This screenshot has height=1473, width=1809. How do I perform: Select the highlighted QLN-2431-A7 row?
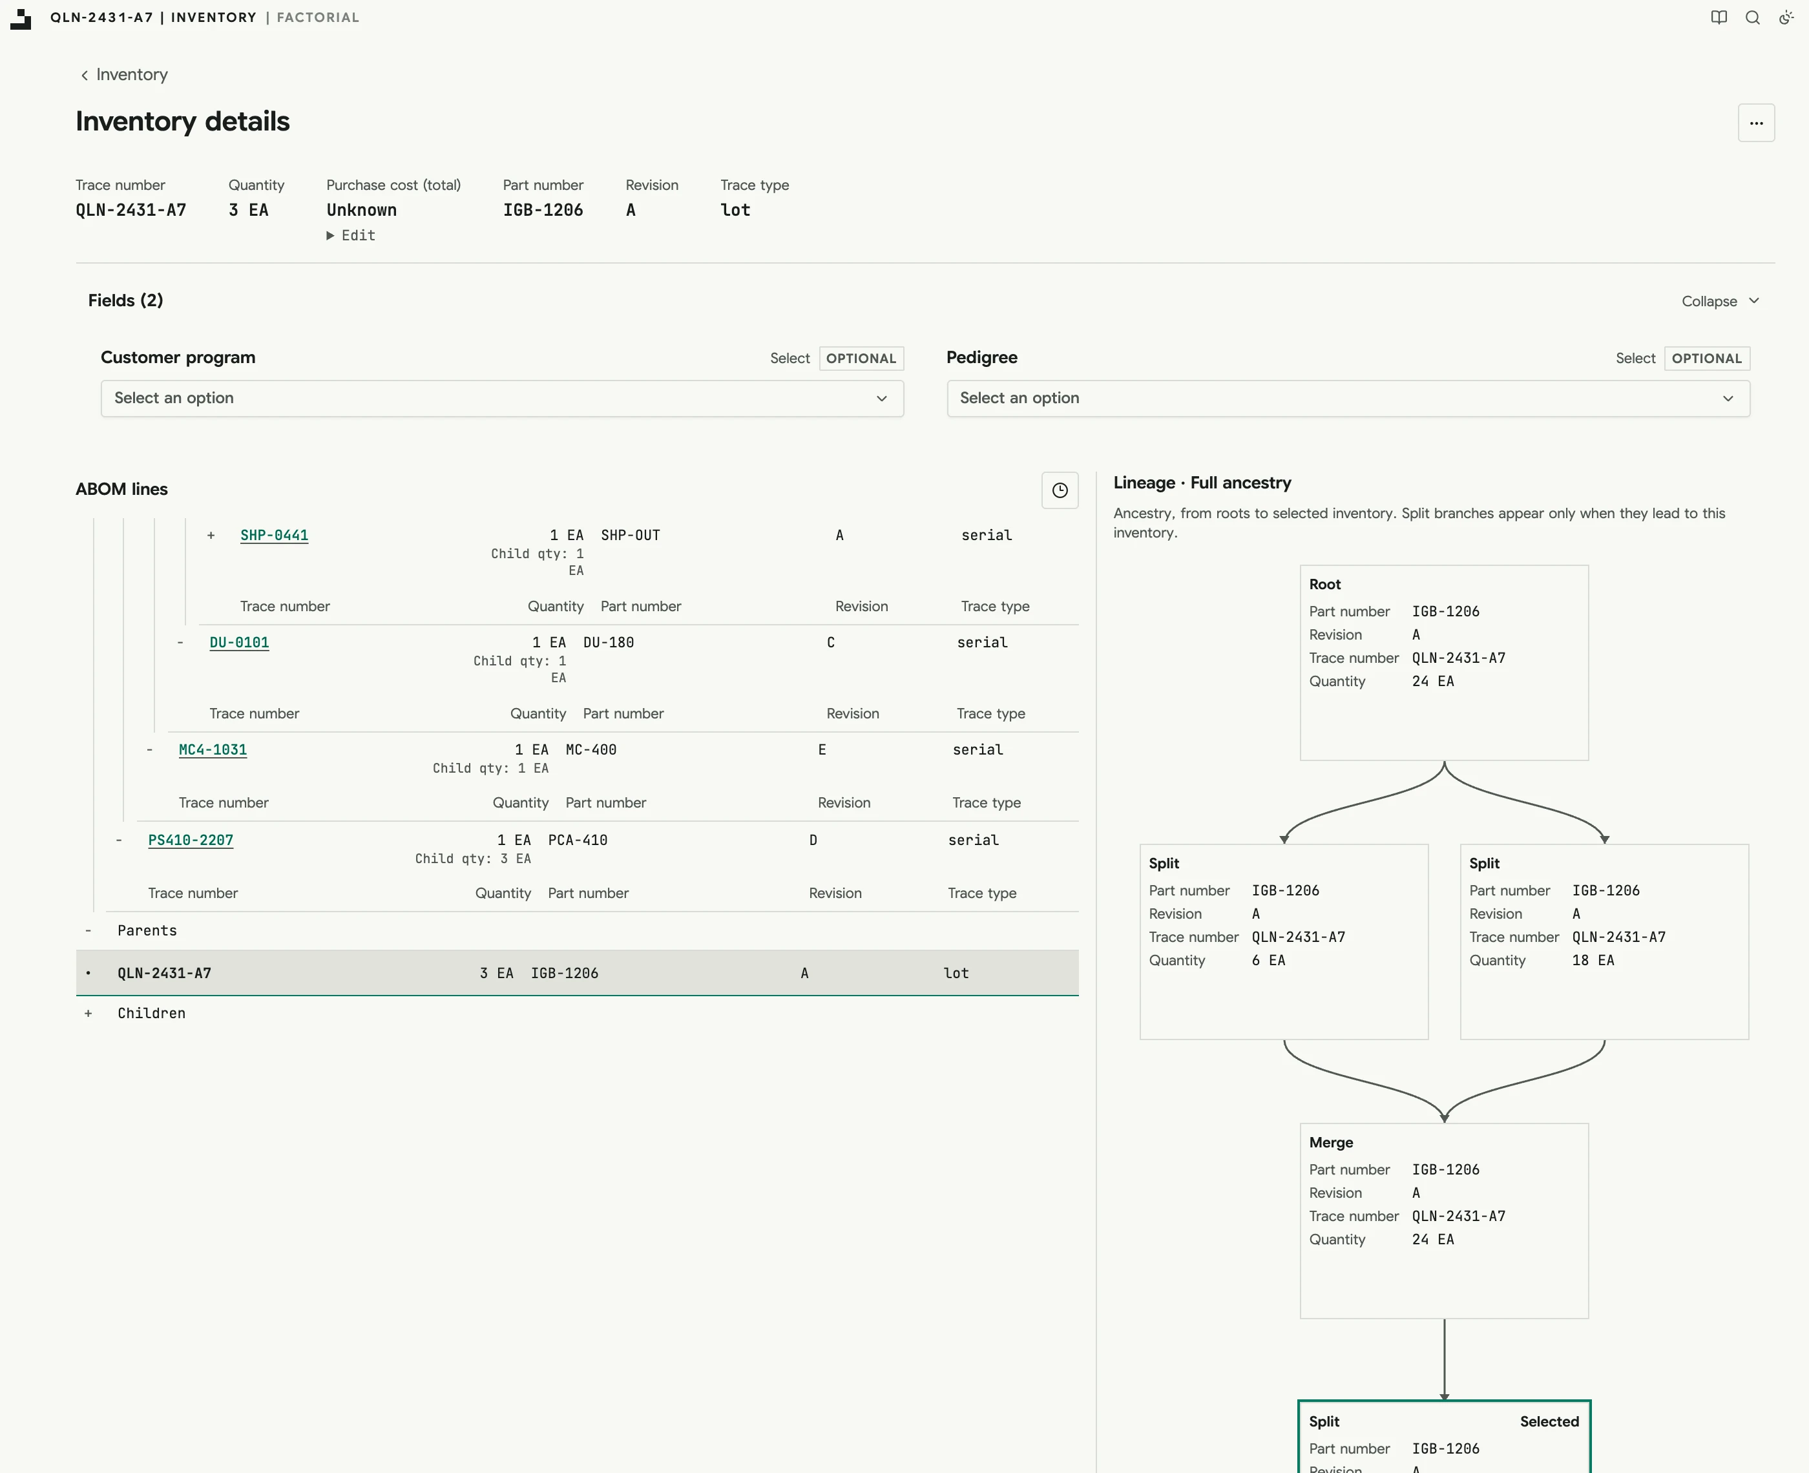[x=577, y=973]
